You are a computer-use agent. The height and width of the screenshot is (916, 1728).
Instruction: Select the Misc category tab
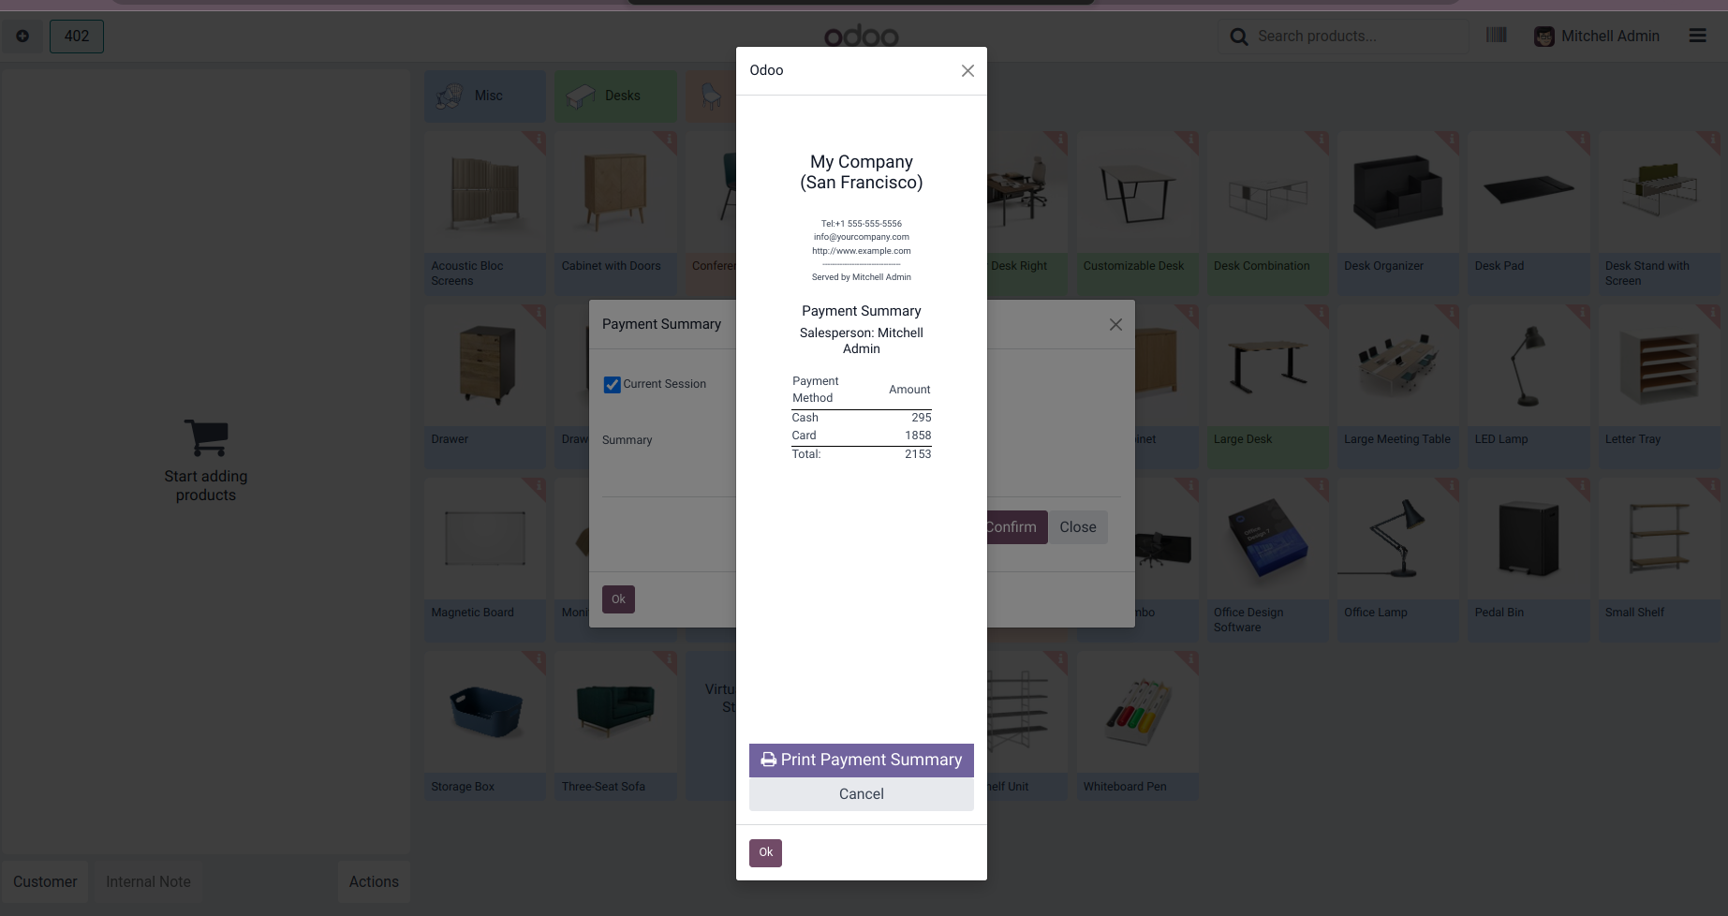485,96
